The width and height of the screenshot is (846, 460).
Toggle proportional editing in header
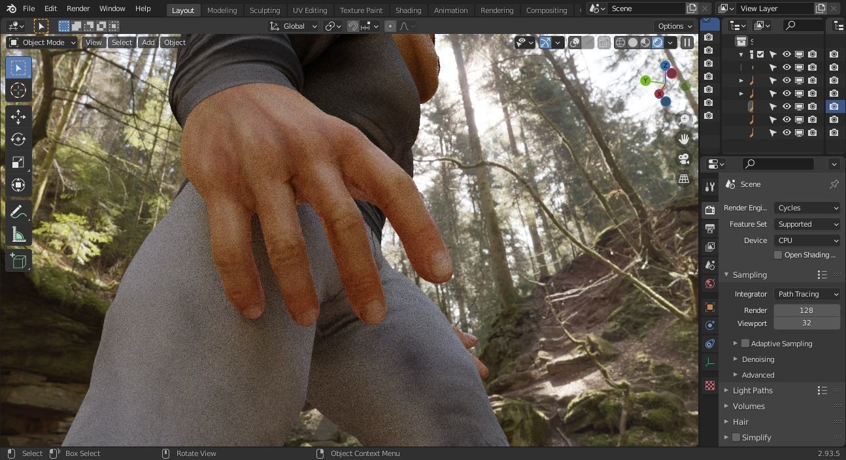[x=390, y=26]
